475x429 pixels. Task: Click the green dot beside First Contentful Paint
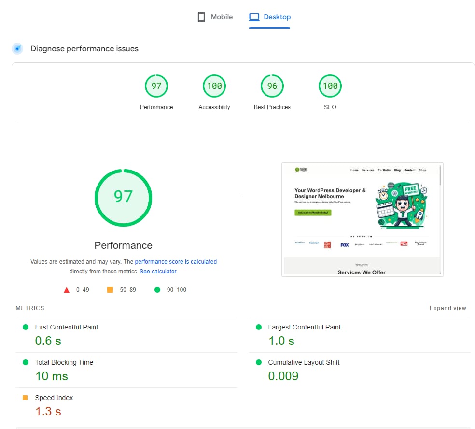coord(26,327)
